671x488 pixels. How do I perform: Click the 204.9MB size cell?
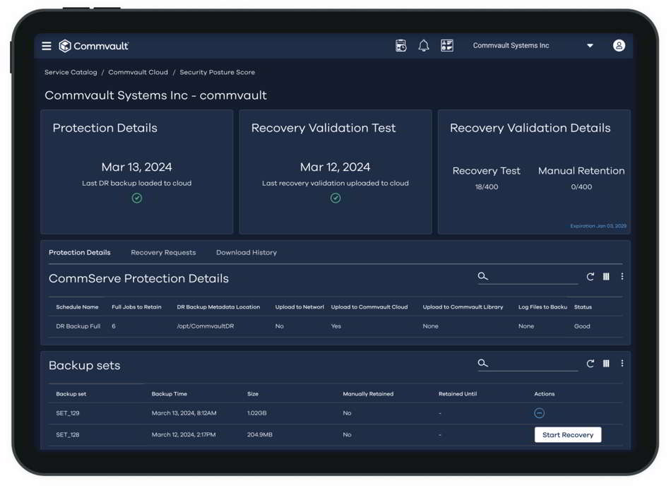pyautogui.click(x=260, y=434)
